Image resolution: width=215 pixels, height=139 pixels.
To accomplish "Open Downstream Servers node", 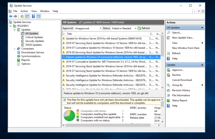I will (x=33, y=53).
